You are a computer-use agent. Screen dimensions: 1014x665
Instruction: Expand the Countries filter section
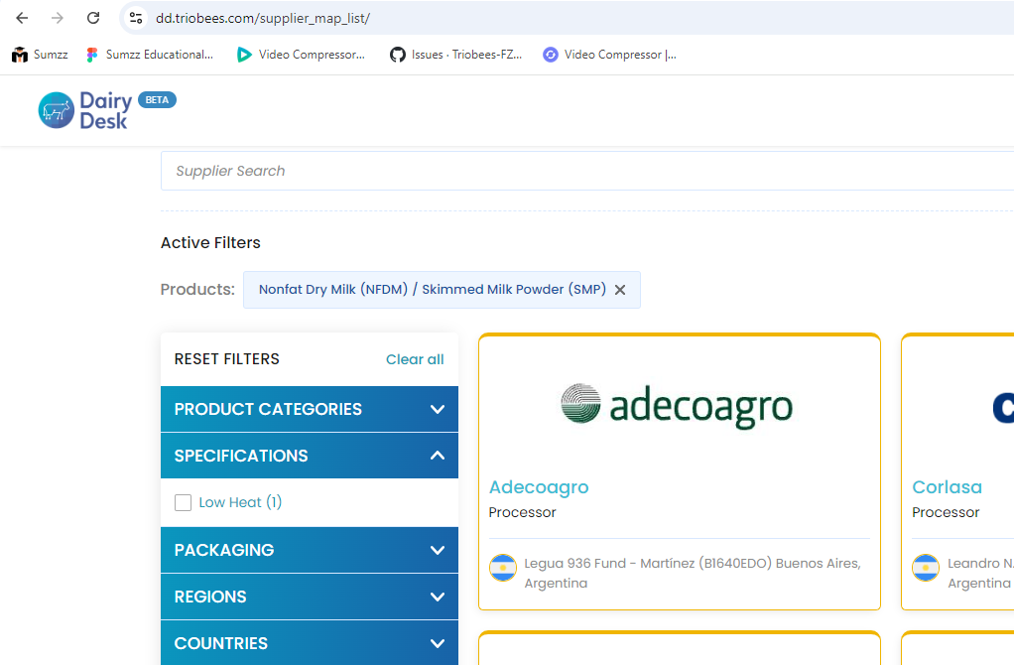point(309,643)
